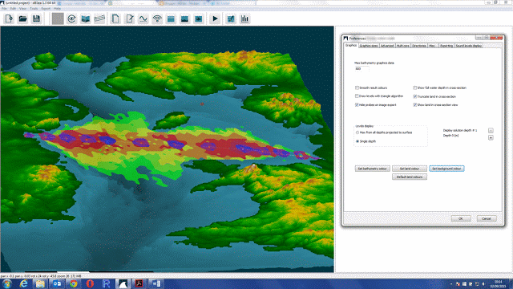The height and width of the screenshot is (289, 513).
Task: Run the simulation with the play icon
Action: point(215,18)
